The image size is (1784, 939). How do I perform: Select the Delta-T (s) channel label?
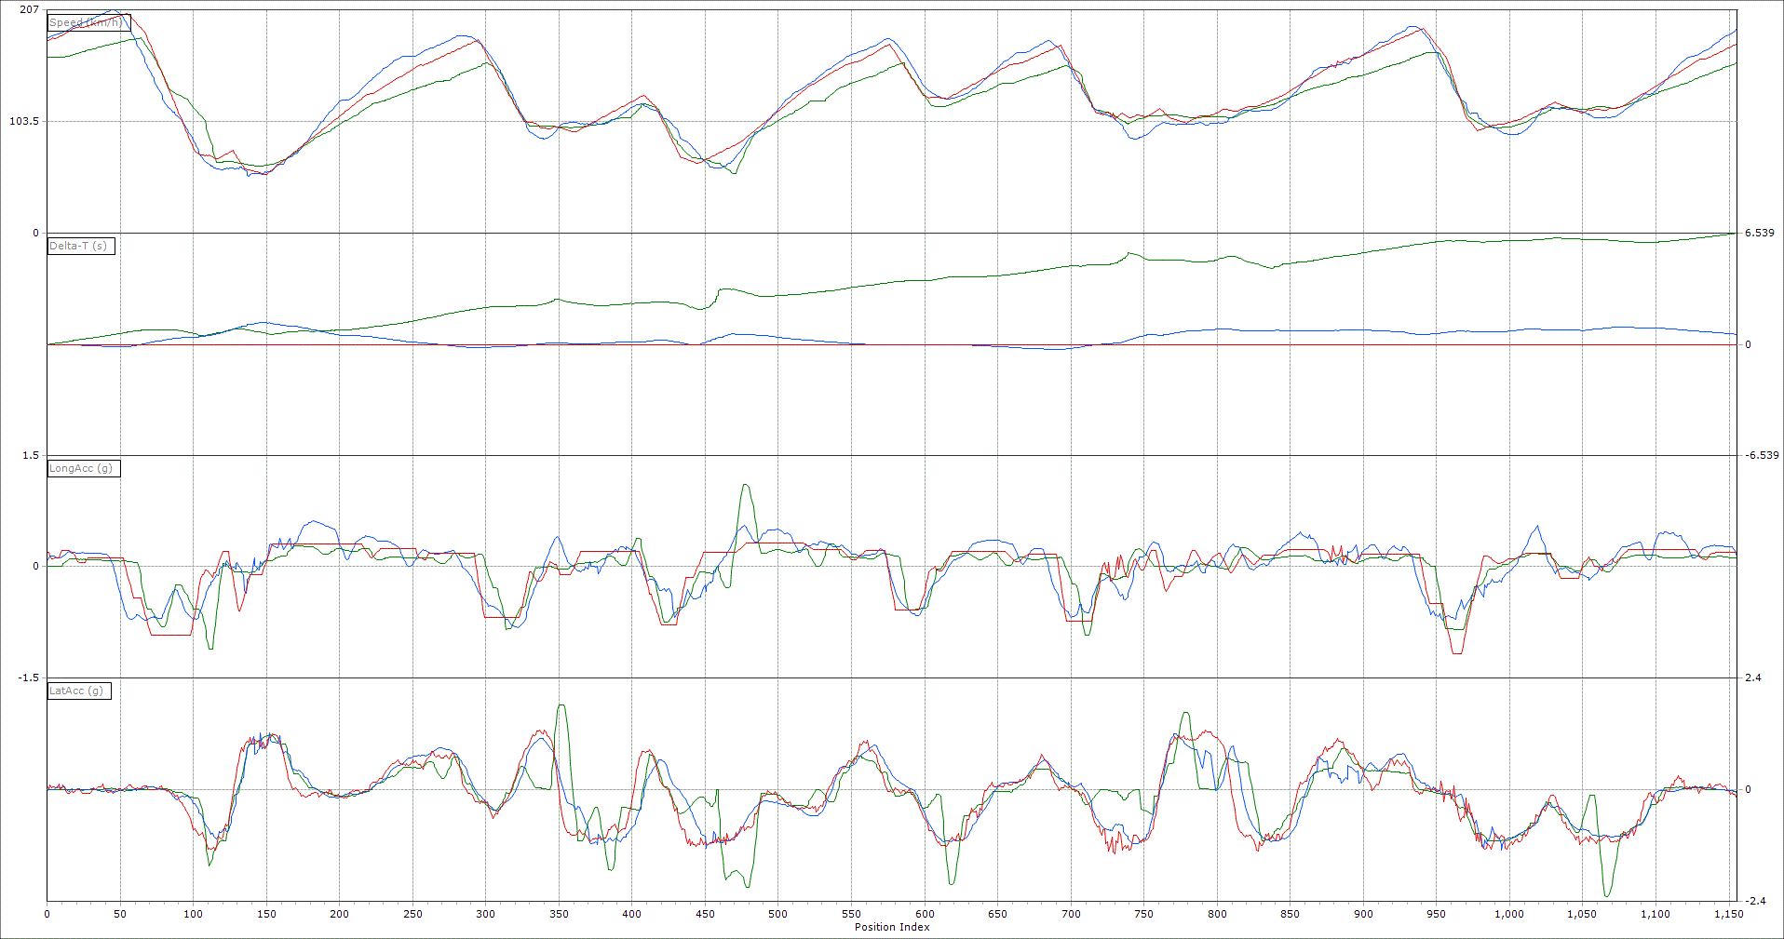tap(81, 246)
